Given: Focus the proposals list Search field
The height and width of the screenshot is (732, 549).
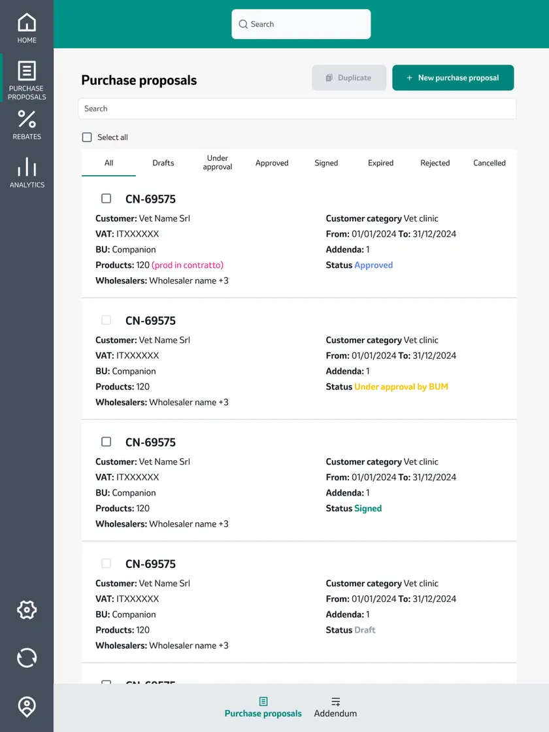Looking at the screenshot, I should (x=297, y=108).
